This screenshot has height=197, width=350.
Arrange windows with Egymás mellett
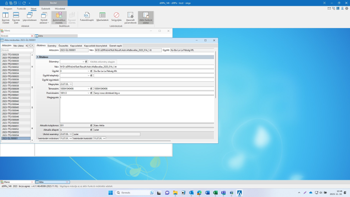[x=6, y=16]
